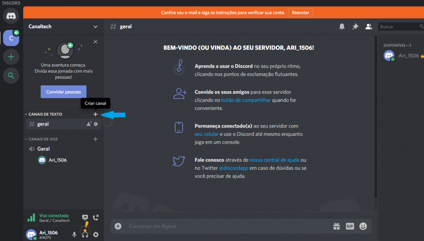Open the GIF picker

click(x=349, y=226)
